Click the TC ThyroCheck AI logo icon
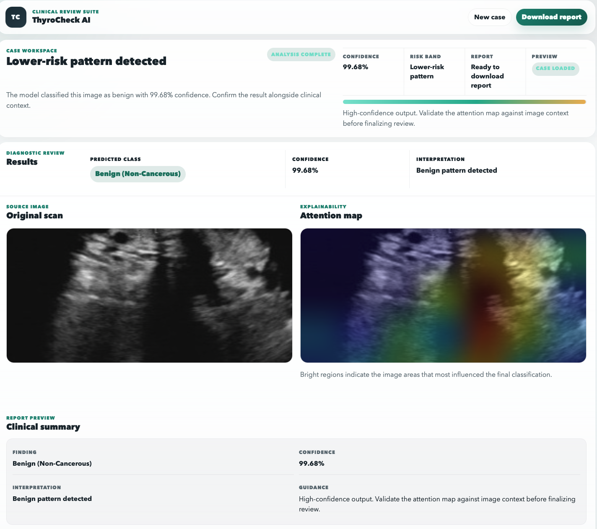597x529 pixels. [x=16, y=17]
